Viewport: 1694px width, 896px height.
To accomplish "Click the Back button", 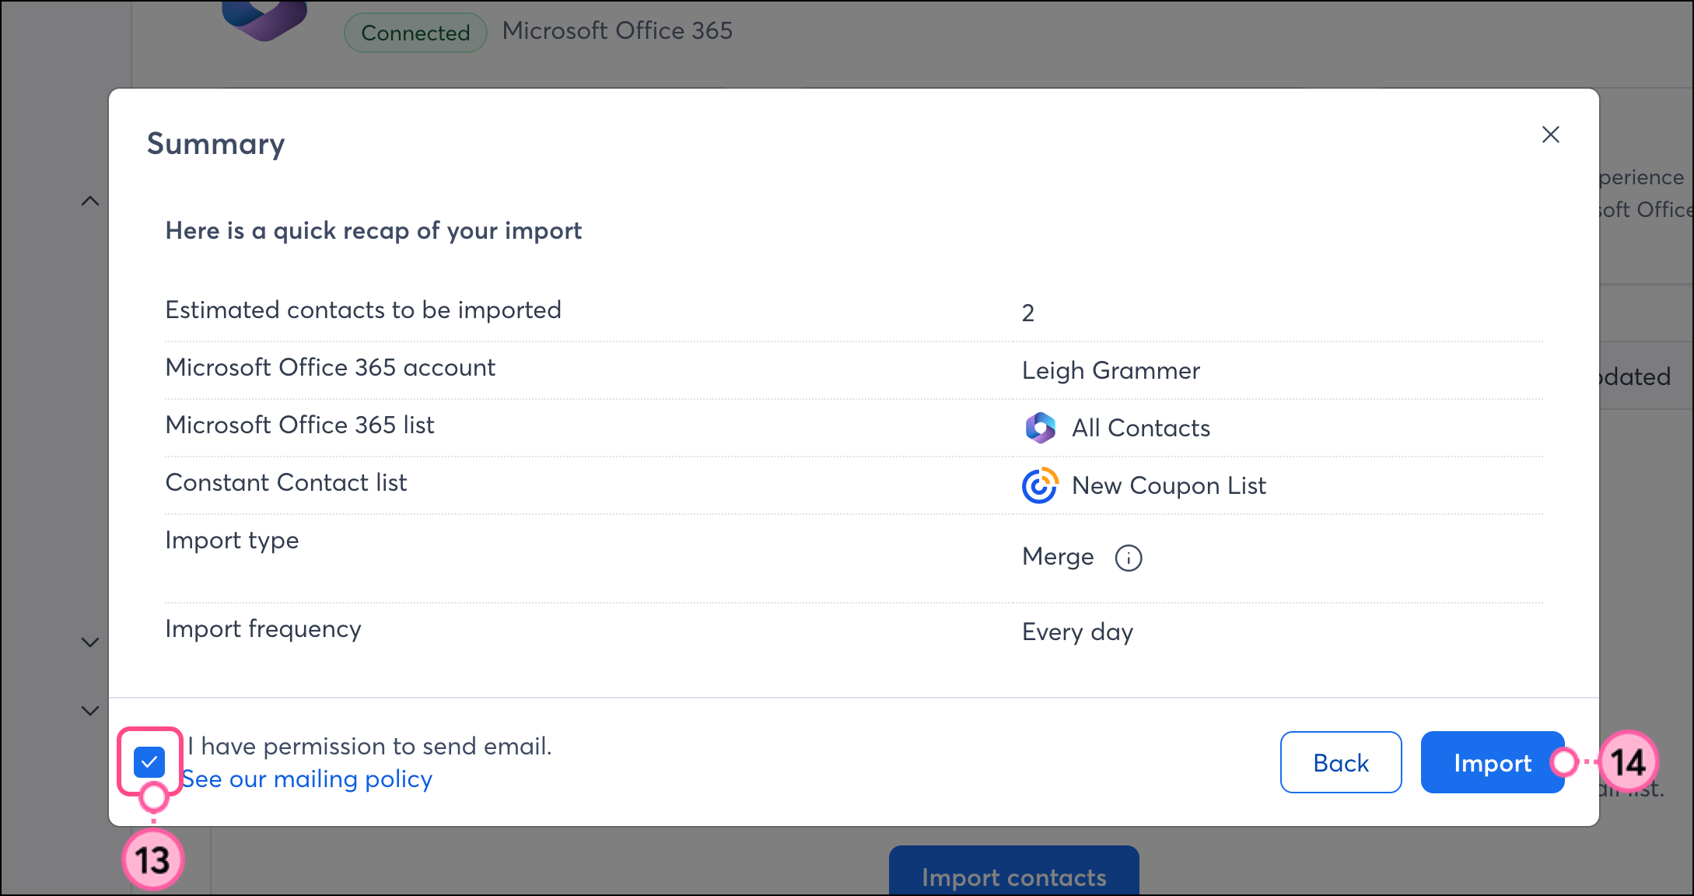I will click(x=1341, y=762).
